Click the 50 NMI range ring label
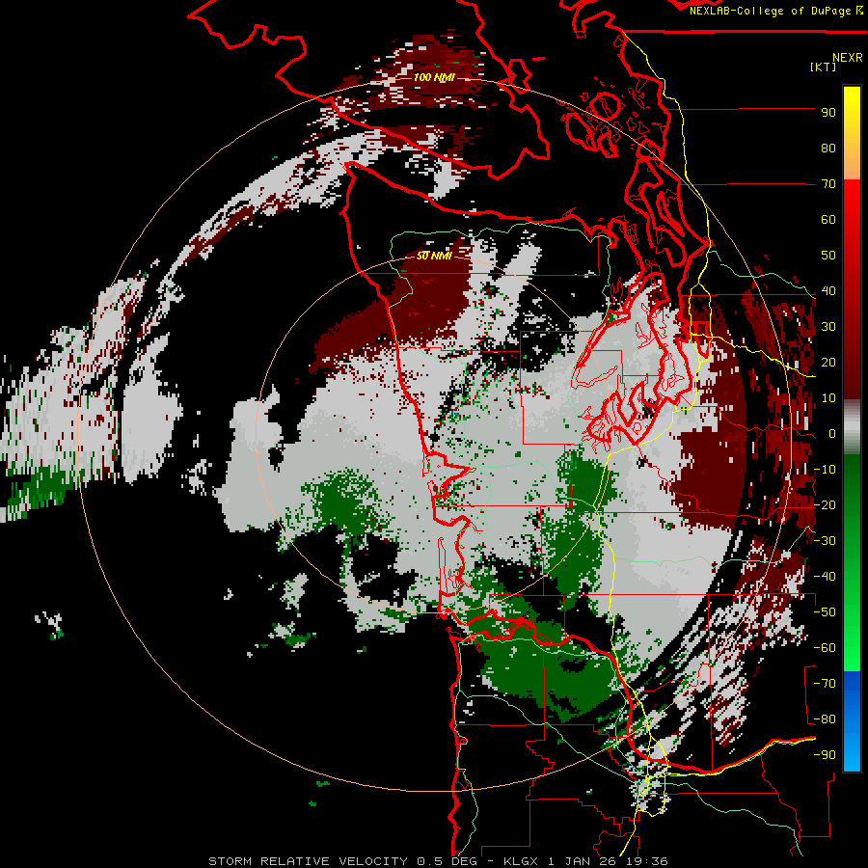Image resolution: width=868 pixels, height=868 pixels. [x=434, y=256]
